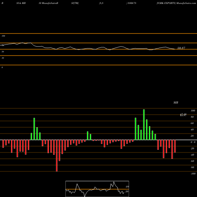Click the 'SI(TM)' header text

pos(75,3)
